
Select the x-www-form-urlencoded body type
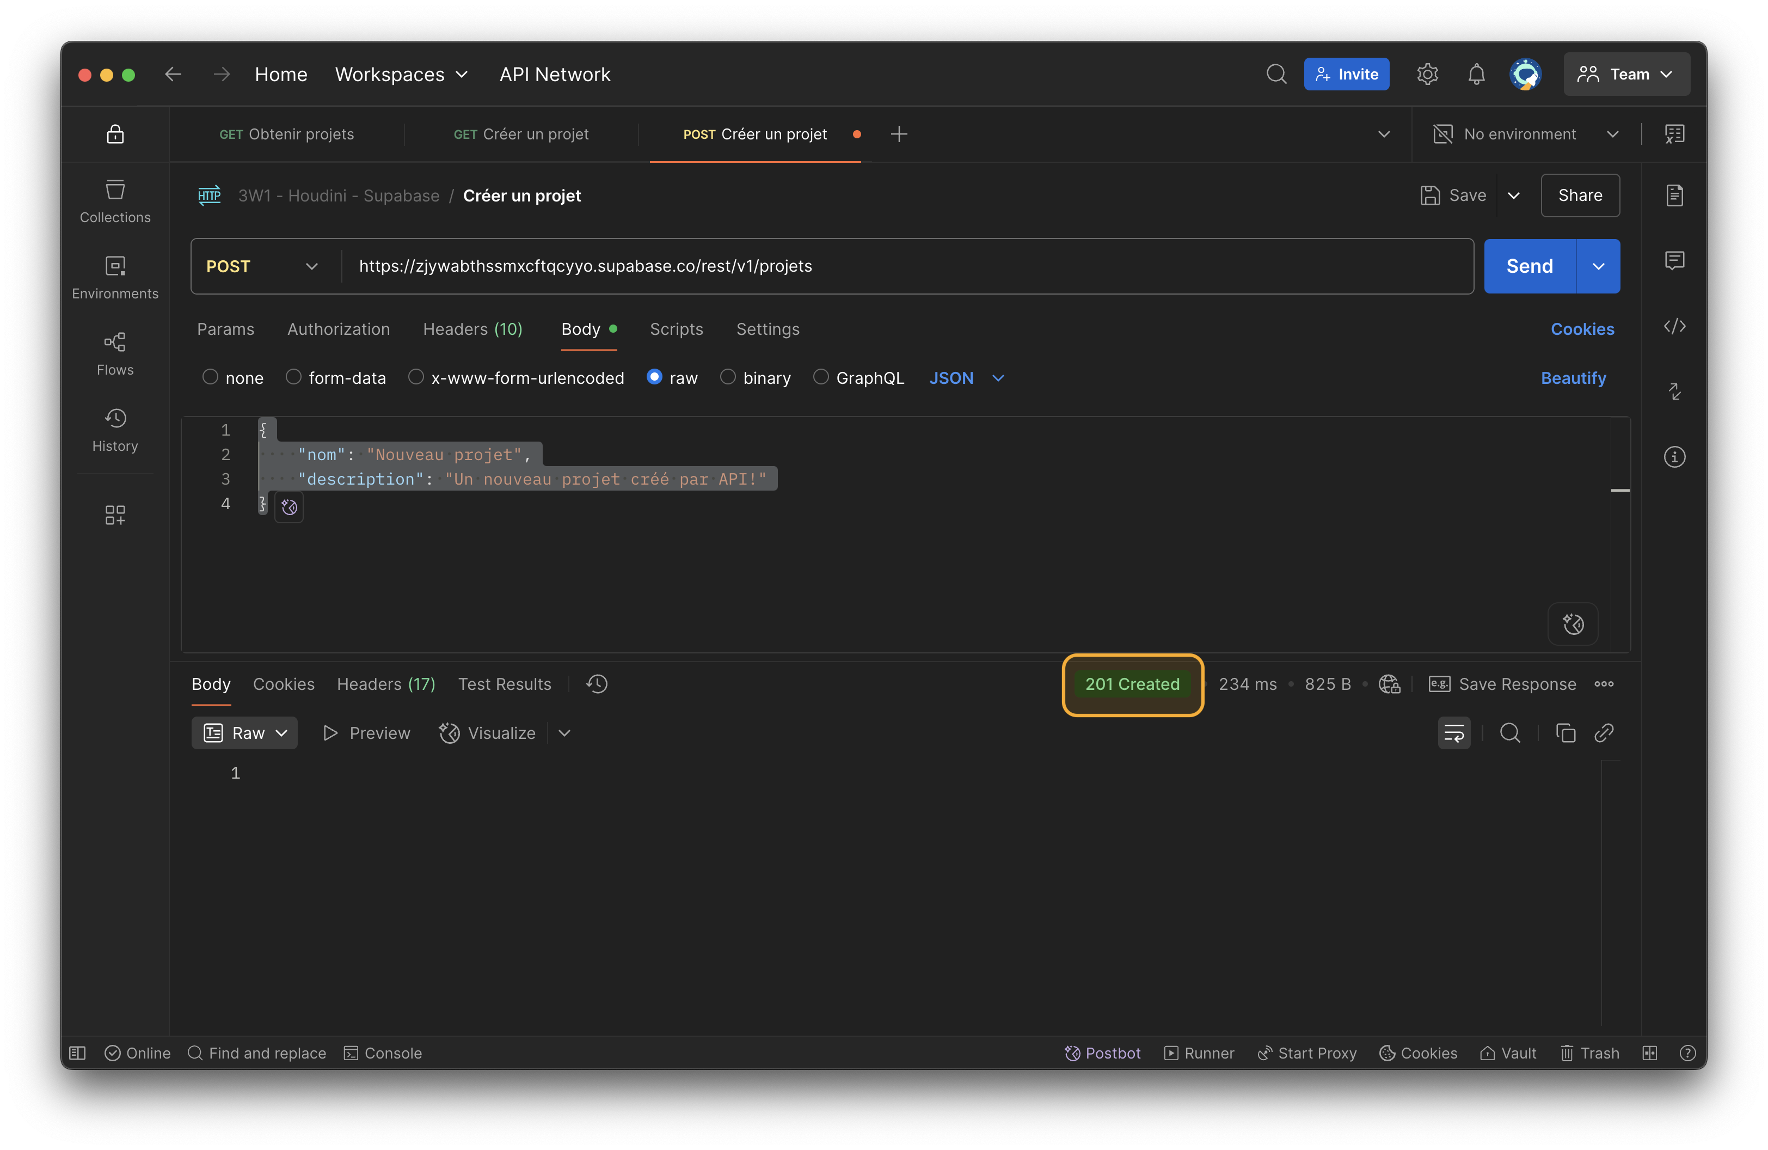click(x=416, y=377)
